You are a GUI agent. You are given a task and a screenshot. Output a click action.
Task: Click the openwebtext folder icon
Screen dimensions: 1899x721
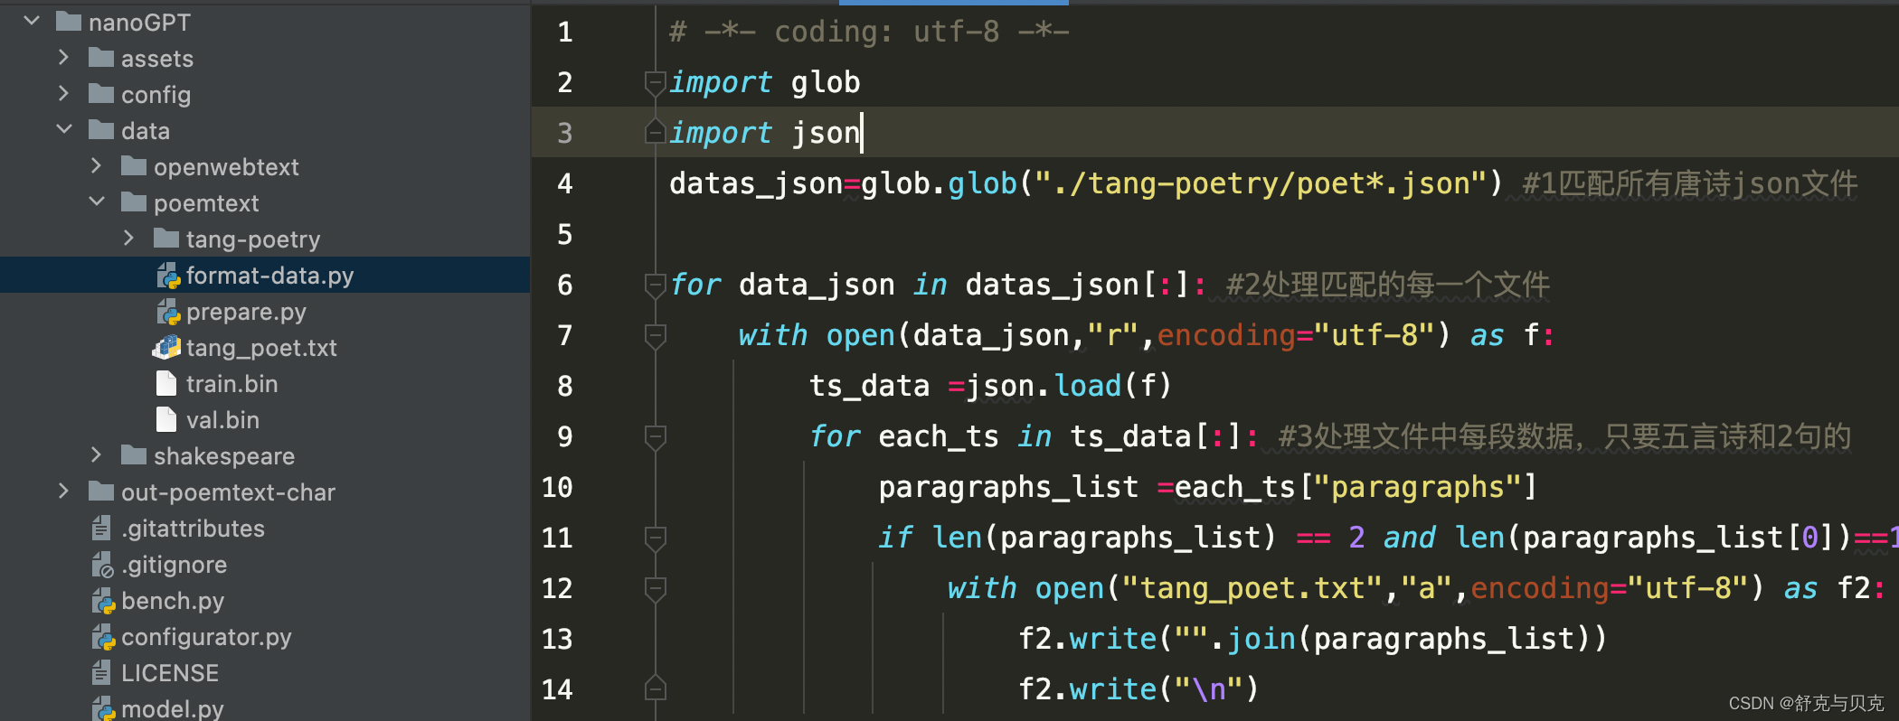click(x=134, y=166)
